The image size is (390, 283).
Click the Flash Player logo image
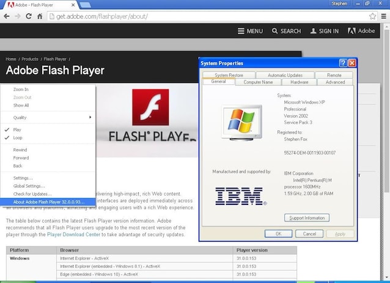point(150,107)
